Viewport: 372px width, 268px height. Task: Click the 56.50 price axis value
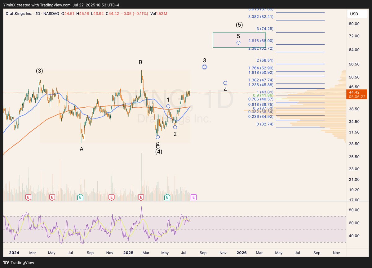pos(354,64)
